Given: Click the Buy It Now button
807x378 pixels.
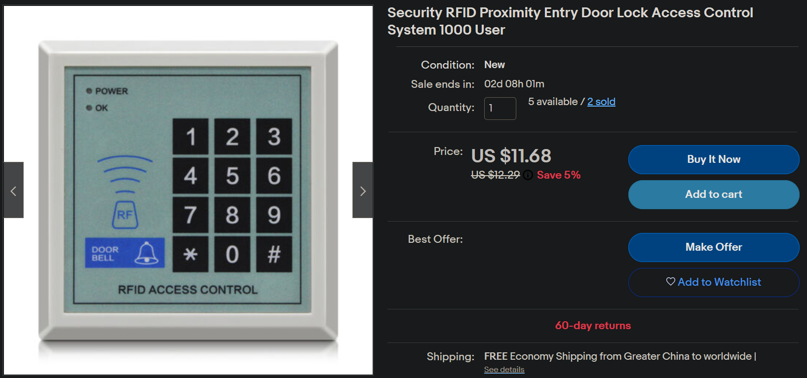Looking at the screenshot, I should click(713, 159).
